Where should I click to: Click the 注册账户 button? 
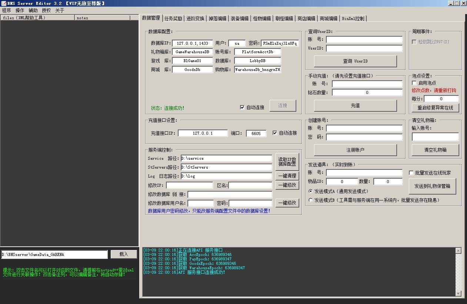(355, 150)
